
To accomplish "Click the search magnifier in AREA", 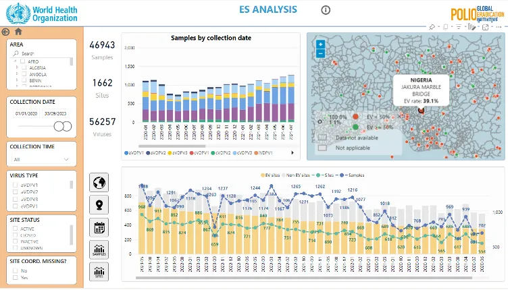I will pos(16,53).
